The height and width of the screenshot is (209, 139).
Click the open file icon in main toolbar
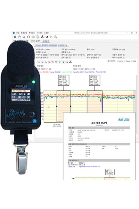coord(19,37)
